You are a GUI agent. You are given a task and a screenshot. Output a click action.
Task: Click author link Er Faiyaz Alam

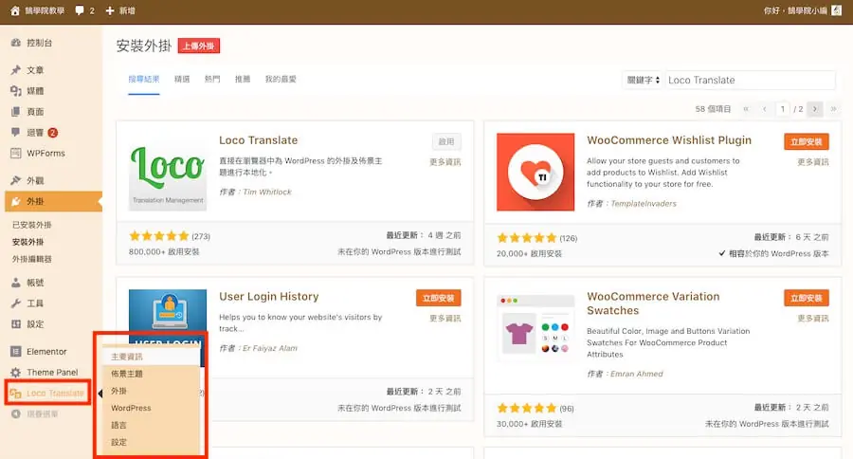point(270,348)
